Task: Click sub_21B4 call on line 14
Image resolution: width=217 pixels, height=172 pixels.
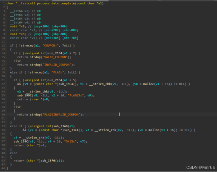Action: (x=55, y=53)
